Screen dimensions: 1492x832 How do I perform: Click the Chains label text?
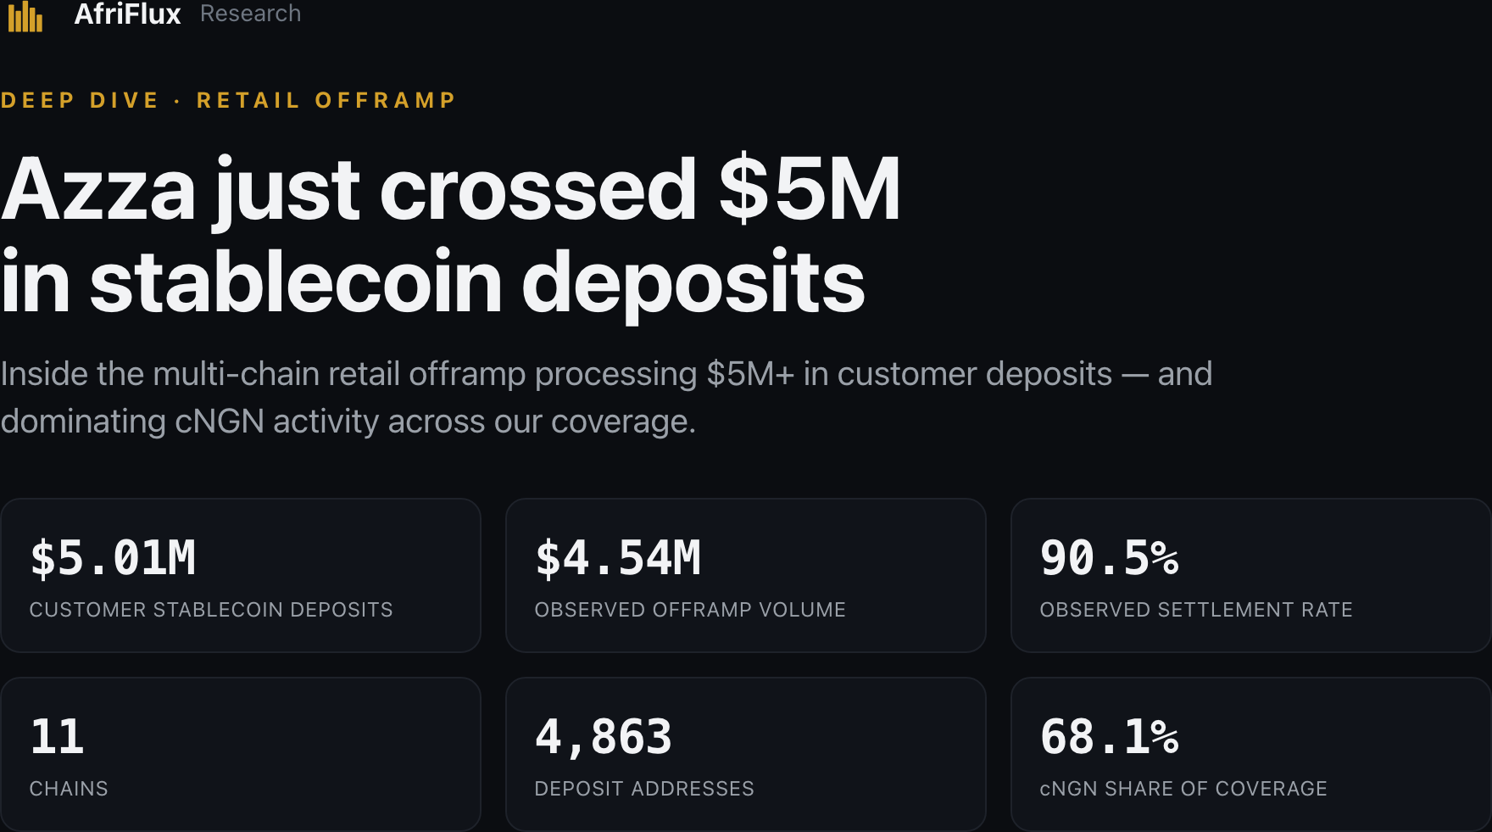tap(69, 789)
